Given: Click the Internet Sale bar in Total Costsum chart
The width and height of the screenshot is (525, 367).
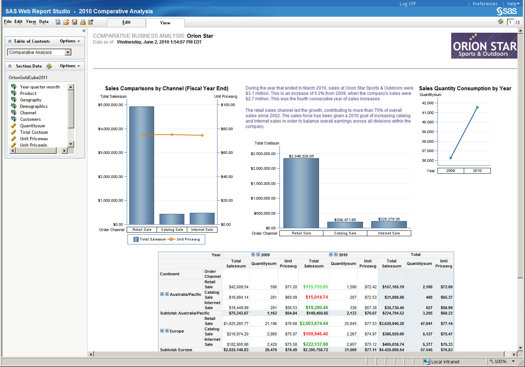Looking at the screenshot, I should [389, 224].
